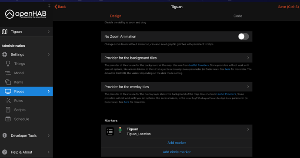Click the Help & About question icon
The height and width of the screenshot is (158, 300).
click(5, 152)
